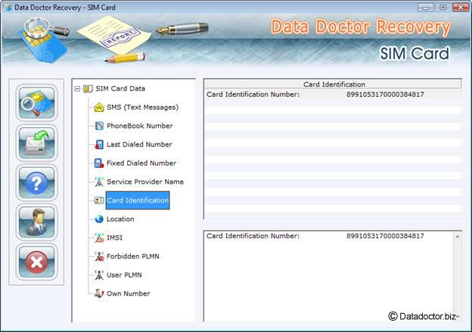The image size is (472, 332).
Task: Click the User PLMN tower icon
Action: [x=99, y=275]
